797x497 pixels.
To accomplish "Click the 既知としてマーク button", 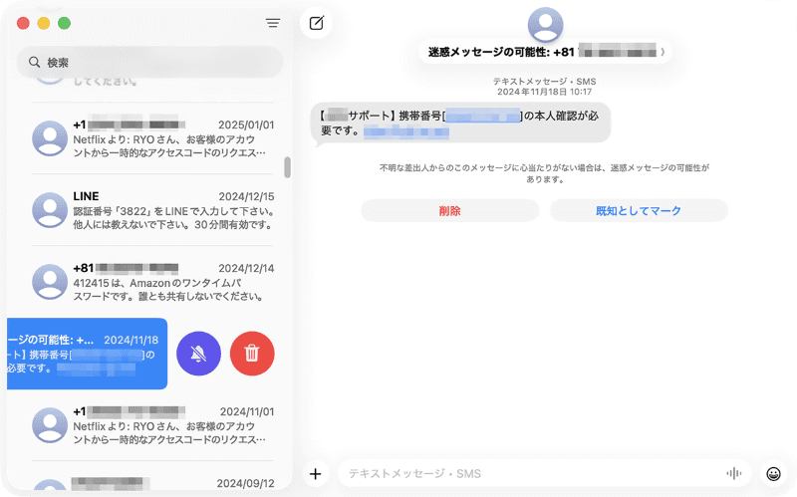I will [639, 210].
